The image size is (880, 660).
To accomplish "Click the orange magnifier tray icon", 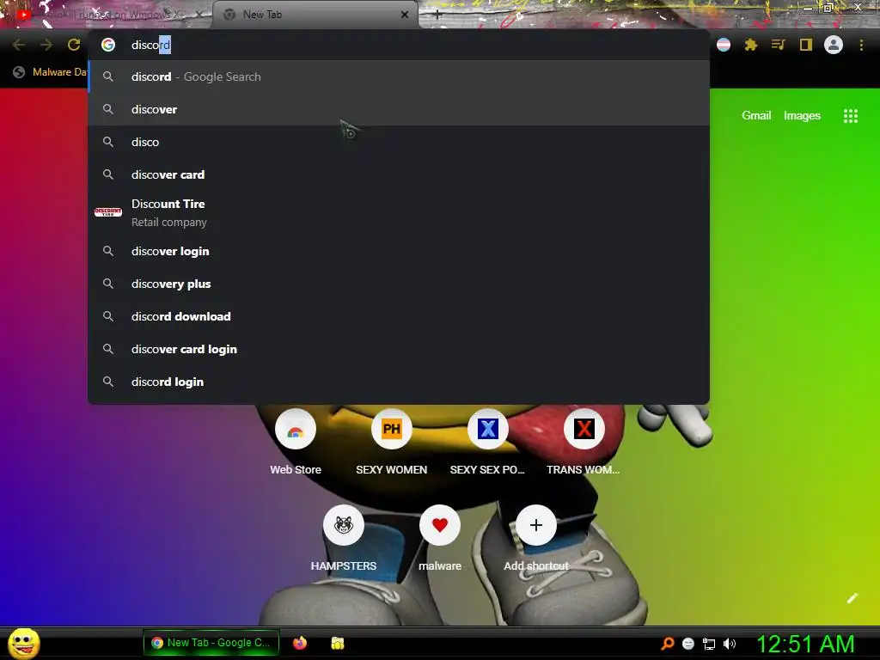I will 667,643.
